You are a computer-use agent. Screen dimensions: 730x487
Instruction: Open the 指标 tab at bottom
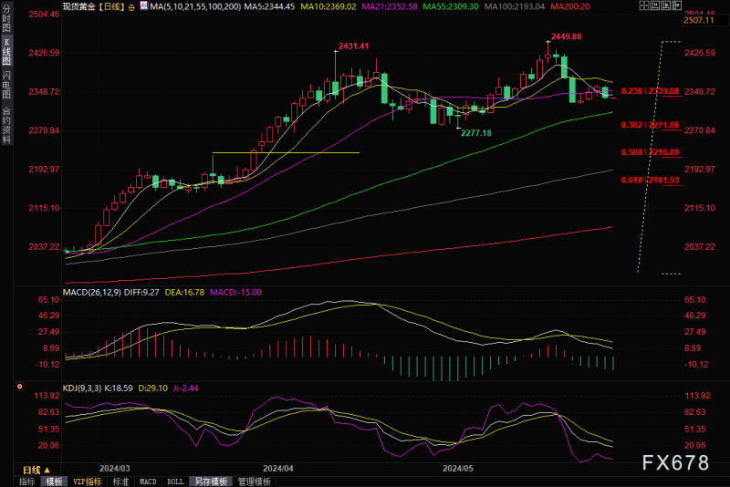click(27, 482)
